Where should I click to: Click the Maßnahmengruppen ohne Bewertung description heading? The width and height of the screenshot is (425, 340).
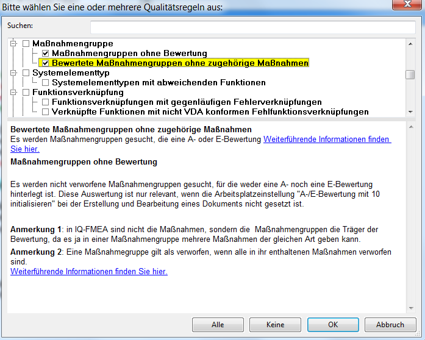[x=84, y=161]
